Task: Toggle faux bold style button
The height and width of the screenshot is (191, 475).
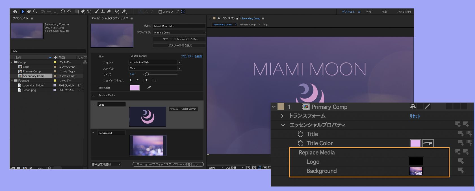Action: coord(131,80)
